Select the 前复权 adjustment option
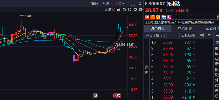 (110, 10)
